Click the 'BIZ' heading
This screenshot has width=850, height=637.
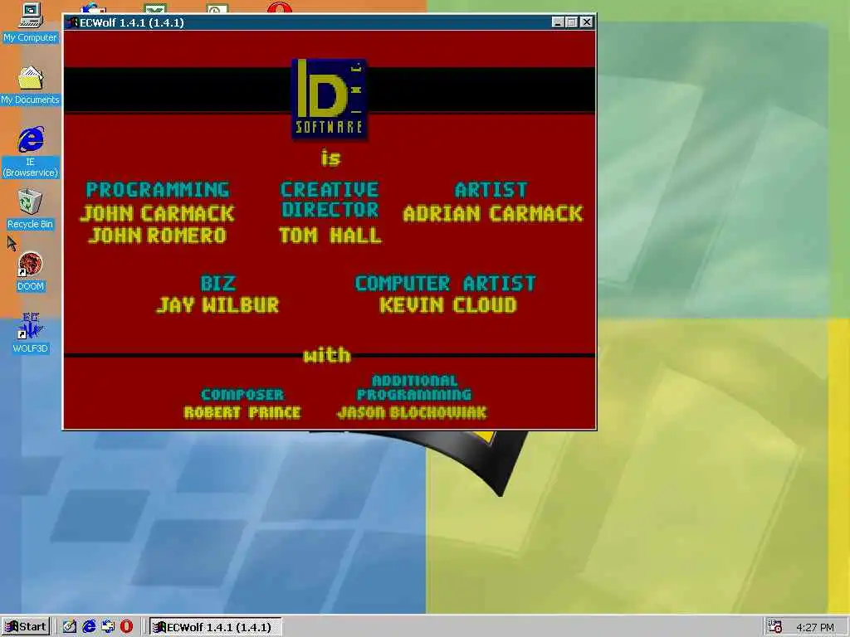pos(218,284)
